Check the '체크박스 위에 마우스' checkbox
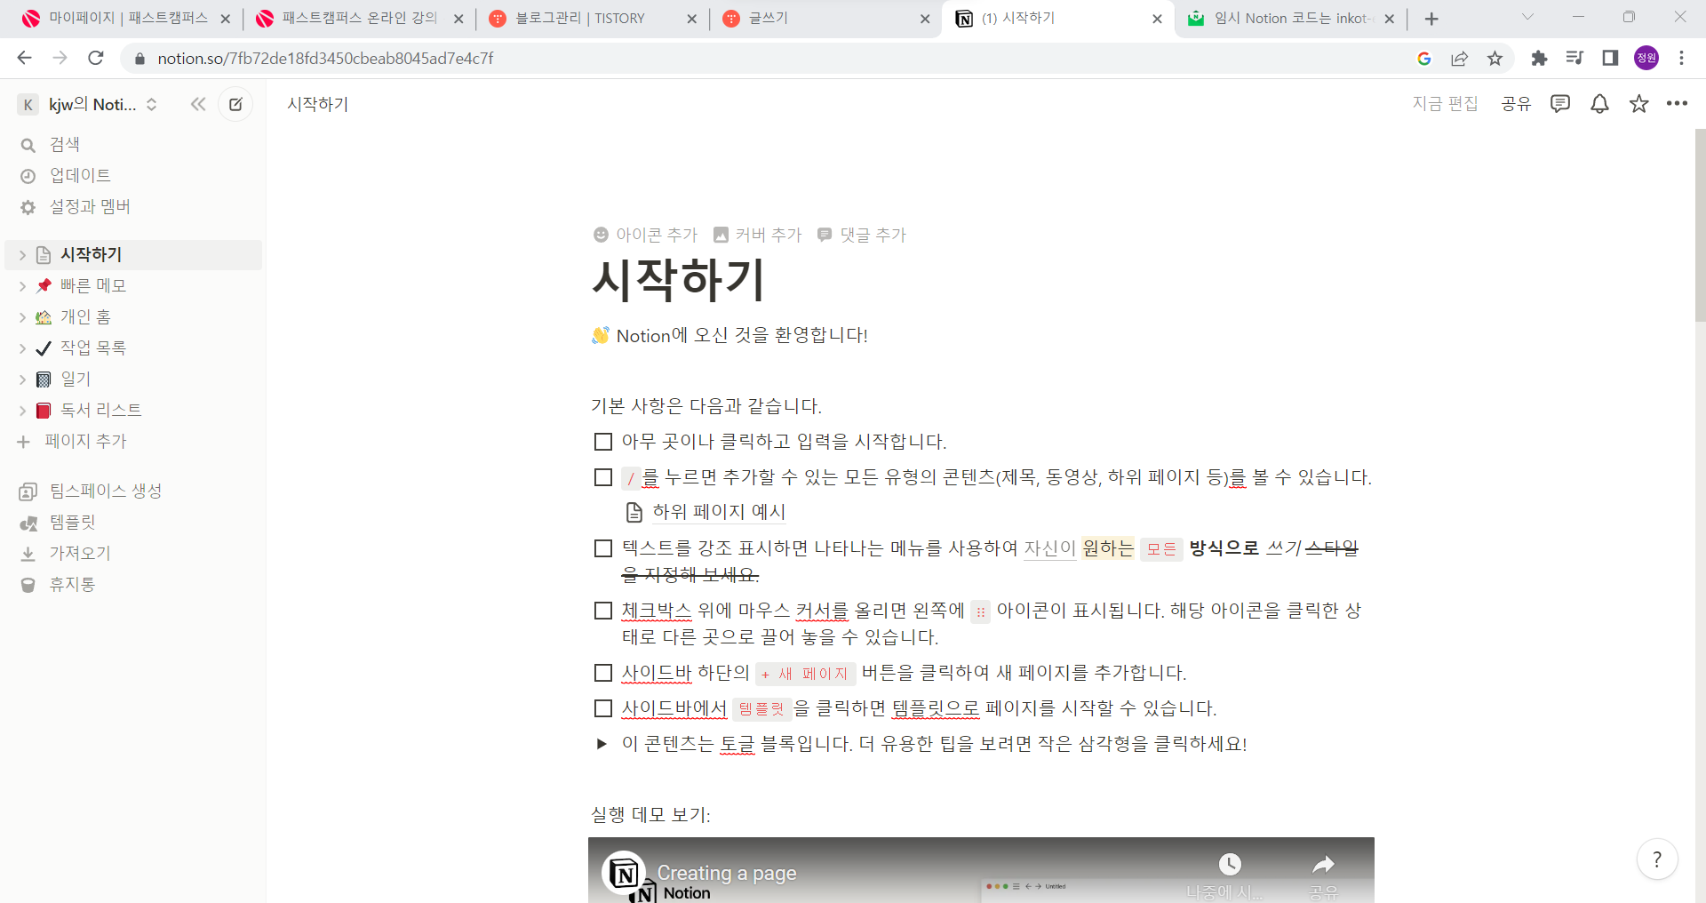1706x903 pixels. (x=603, y=611)
